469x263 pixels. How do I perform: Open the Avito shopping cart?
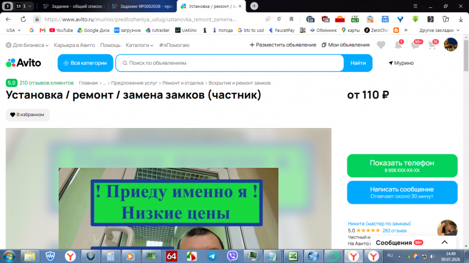(x=432, y=45)
